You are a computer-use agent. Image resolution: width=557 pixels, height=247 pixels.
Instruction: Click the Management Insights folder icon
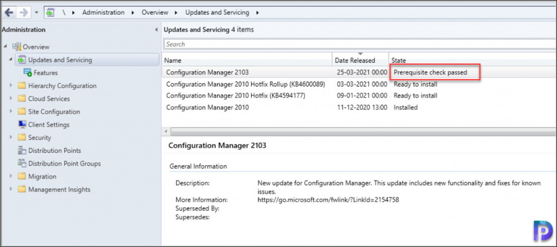[x=22, y=189]
